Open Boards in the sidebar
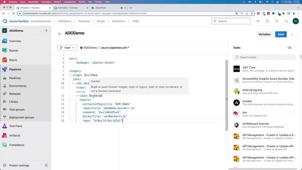The width and height of the screenshot is (302, 170). (x=14, y=51)
